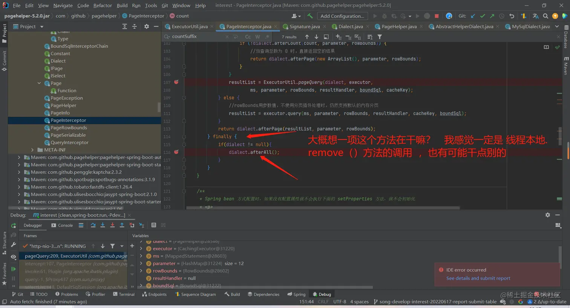The height and width of the screenshot is (308, 570).
Task: Collapse the Page tree node
Action: (x=39, y=83)
